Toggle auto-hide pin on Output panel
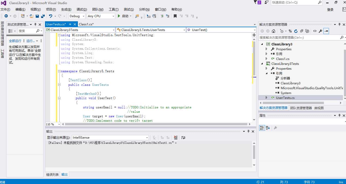346x184 pixels. click(x=248, y=131)
